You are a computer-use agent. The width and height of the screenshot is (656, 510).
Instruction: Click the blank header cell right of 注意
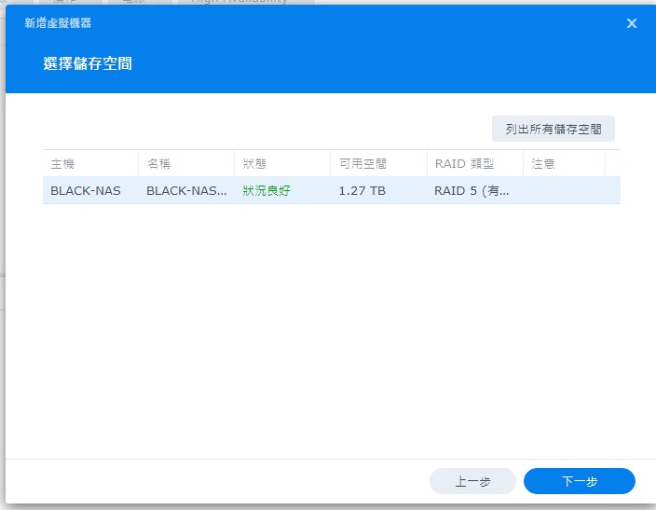click(x=612, y=163)
